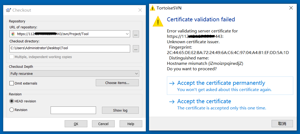Click the Do you want to proceed? text
The height and width of the screenshot is (134, 300).
point(192,69)
